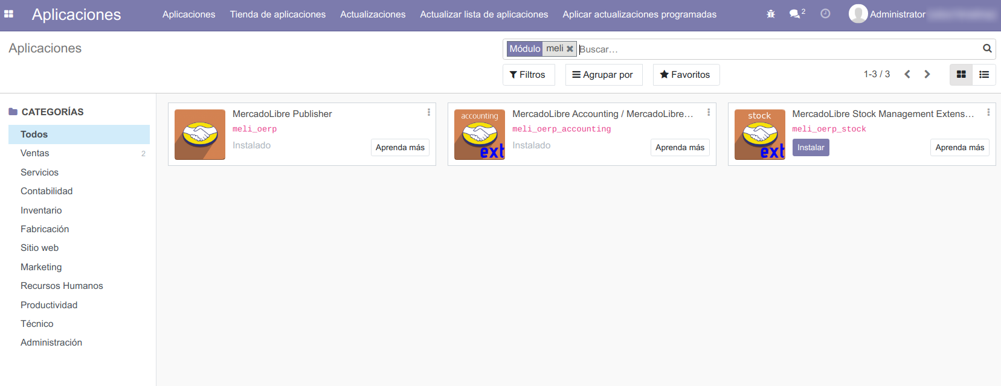Image resolution: width=1001 pixels, height=386 pixels.
Task: Remove the meli search filter tag
Action: (570, 49)
